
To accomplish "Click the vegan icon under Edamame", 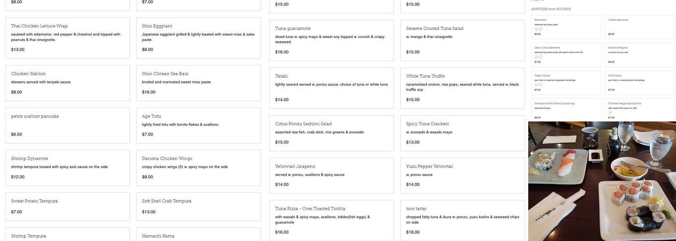I will click(540, 29).
